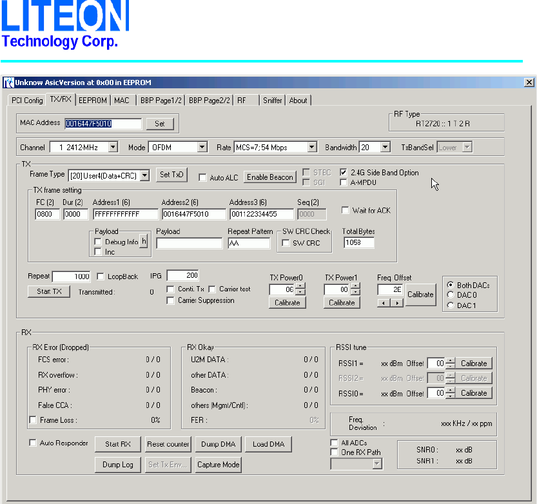Click the MAC Address input field
The image size is (537, 504).
pyautogui.click(x=103, y=124)
